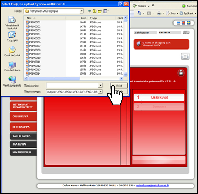The width and height of the screenshot is (198, 194).
Task: Select the NETTIKAUPPA sidebar item
Action: click(x=23, y=127)
